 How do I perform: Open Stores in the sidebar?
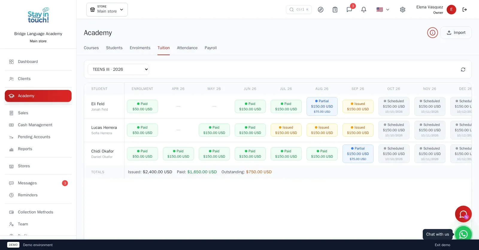38,166
